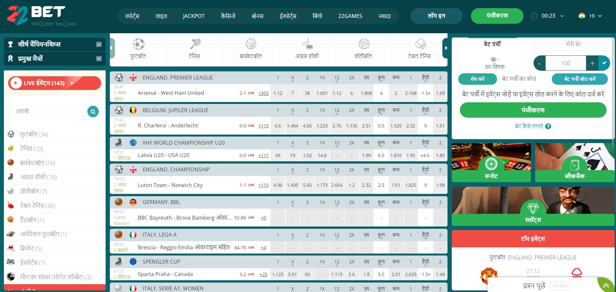Image resolution: width=616 pixels, height=292 pixels.
Task: Click the help question mark icon under bet slip
Action: coord(548,126)
